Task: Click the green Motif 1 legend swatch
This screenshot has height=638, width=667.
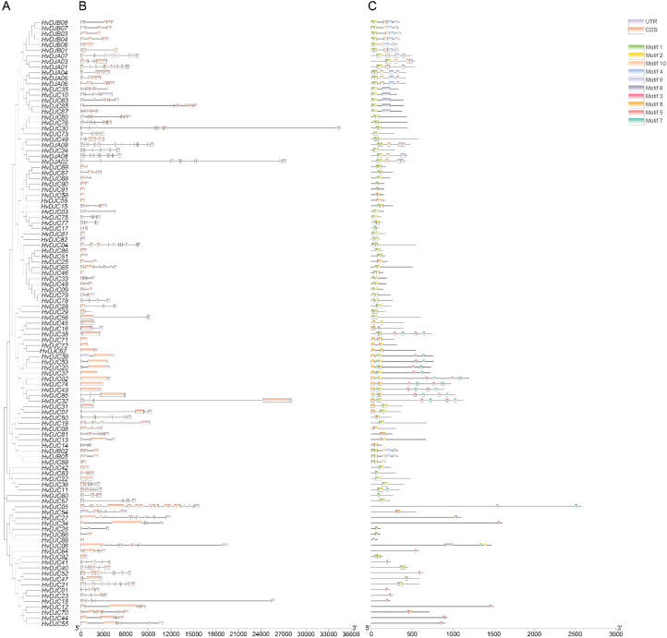Action: pyautogui.click(x=636, y=47)
